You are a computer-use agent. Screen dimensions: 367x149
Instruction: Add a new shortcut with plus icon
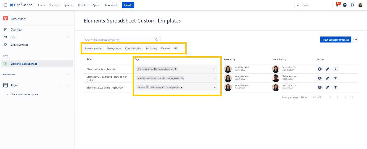[x=68, y=74]
